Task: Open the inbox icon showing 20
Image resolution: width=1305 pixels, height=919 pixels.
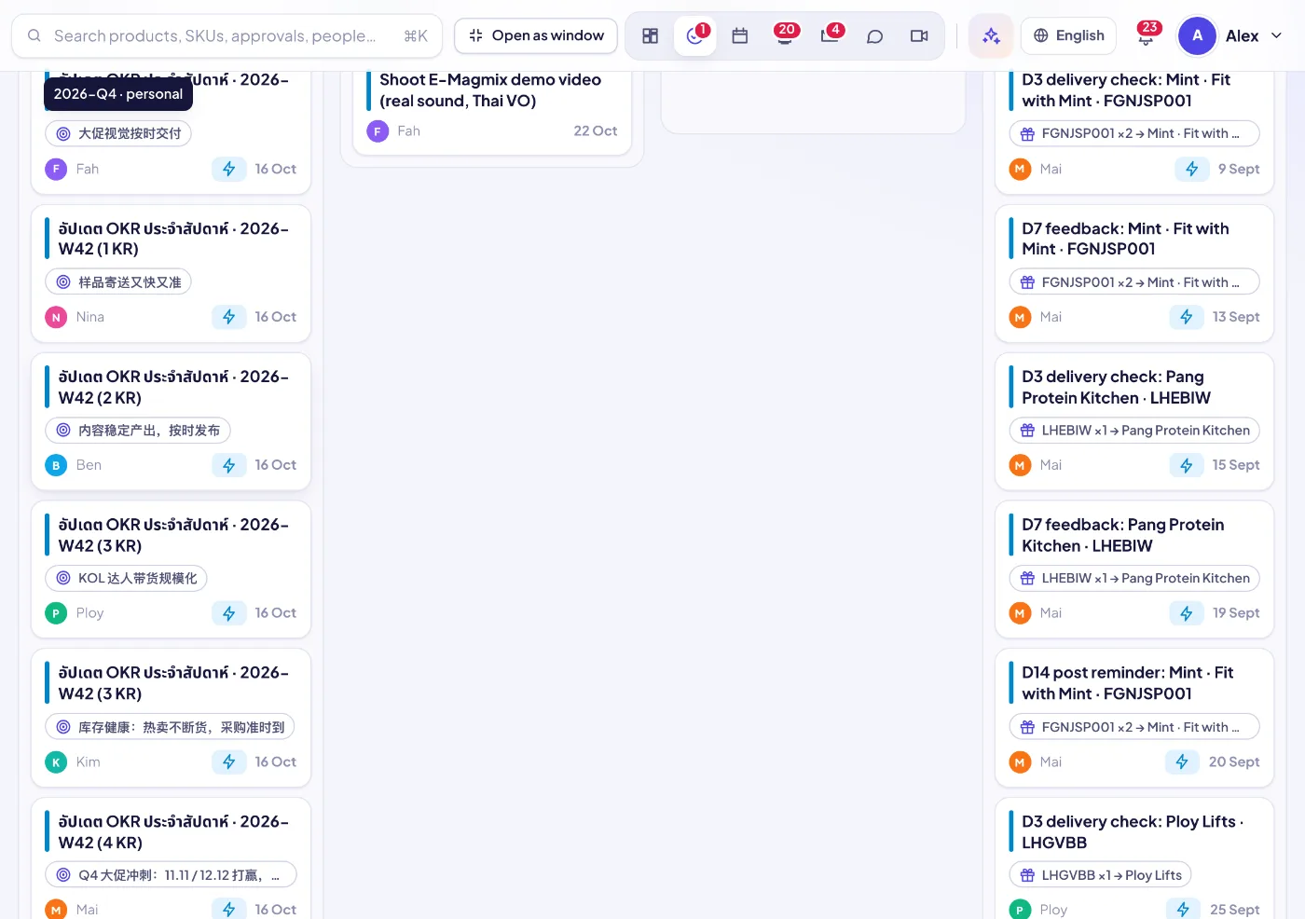Action: pyautogui.click(x=785, y=35)
